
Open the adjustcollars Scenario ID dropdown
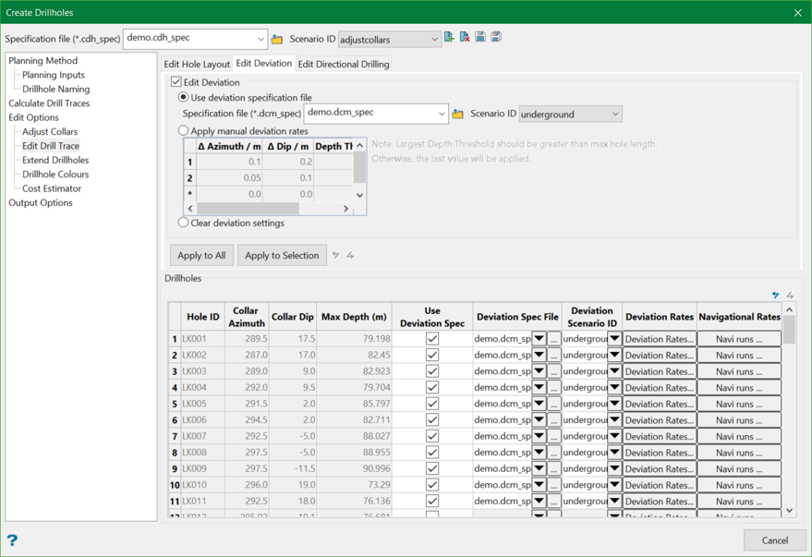[x=434, y=40]
